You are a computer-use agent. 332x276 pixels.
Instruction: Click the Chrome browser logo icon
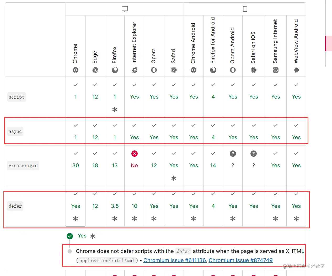tap(76, 70)
